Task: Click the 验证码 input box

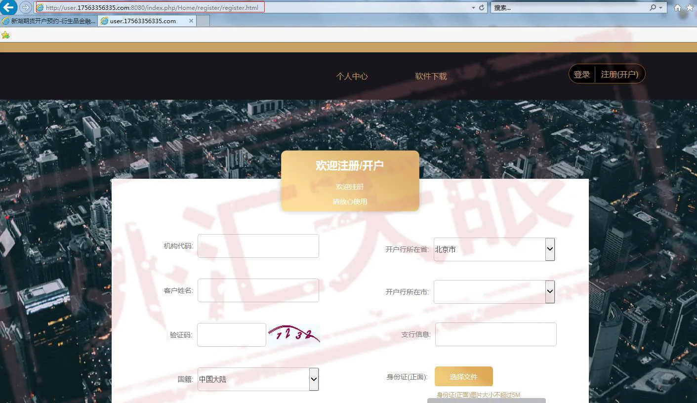Action: coord(232,335)
